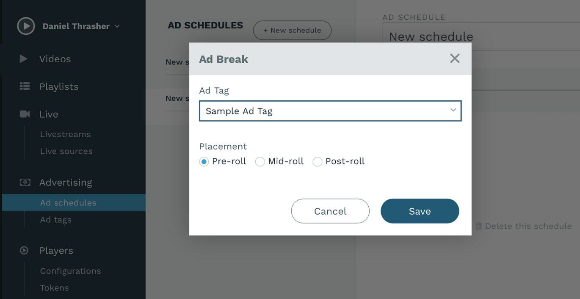Image resolution: width=580 pixels, height=299 pixels.
Task: Open the Sample Ad Tag selector chevron
Action: [x=453, y=111]
